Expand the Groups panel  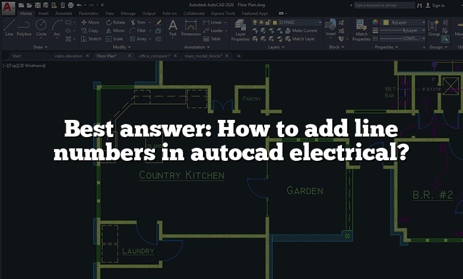pos(439,47)
